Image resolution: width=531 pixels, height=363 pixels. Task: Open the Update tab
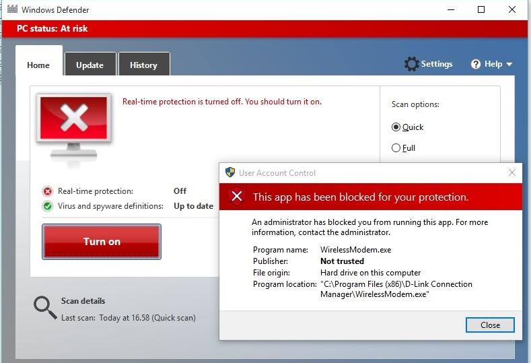(x=90, y=65)
